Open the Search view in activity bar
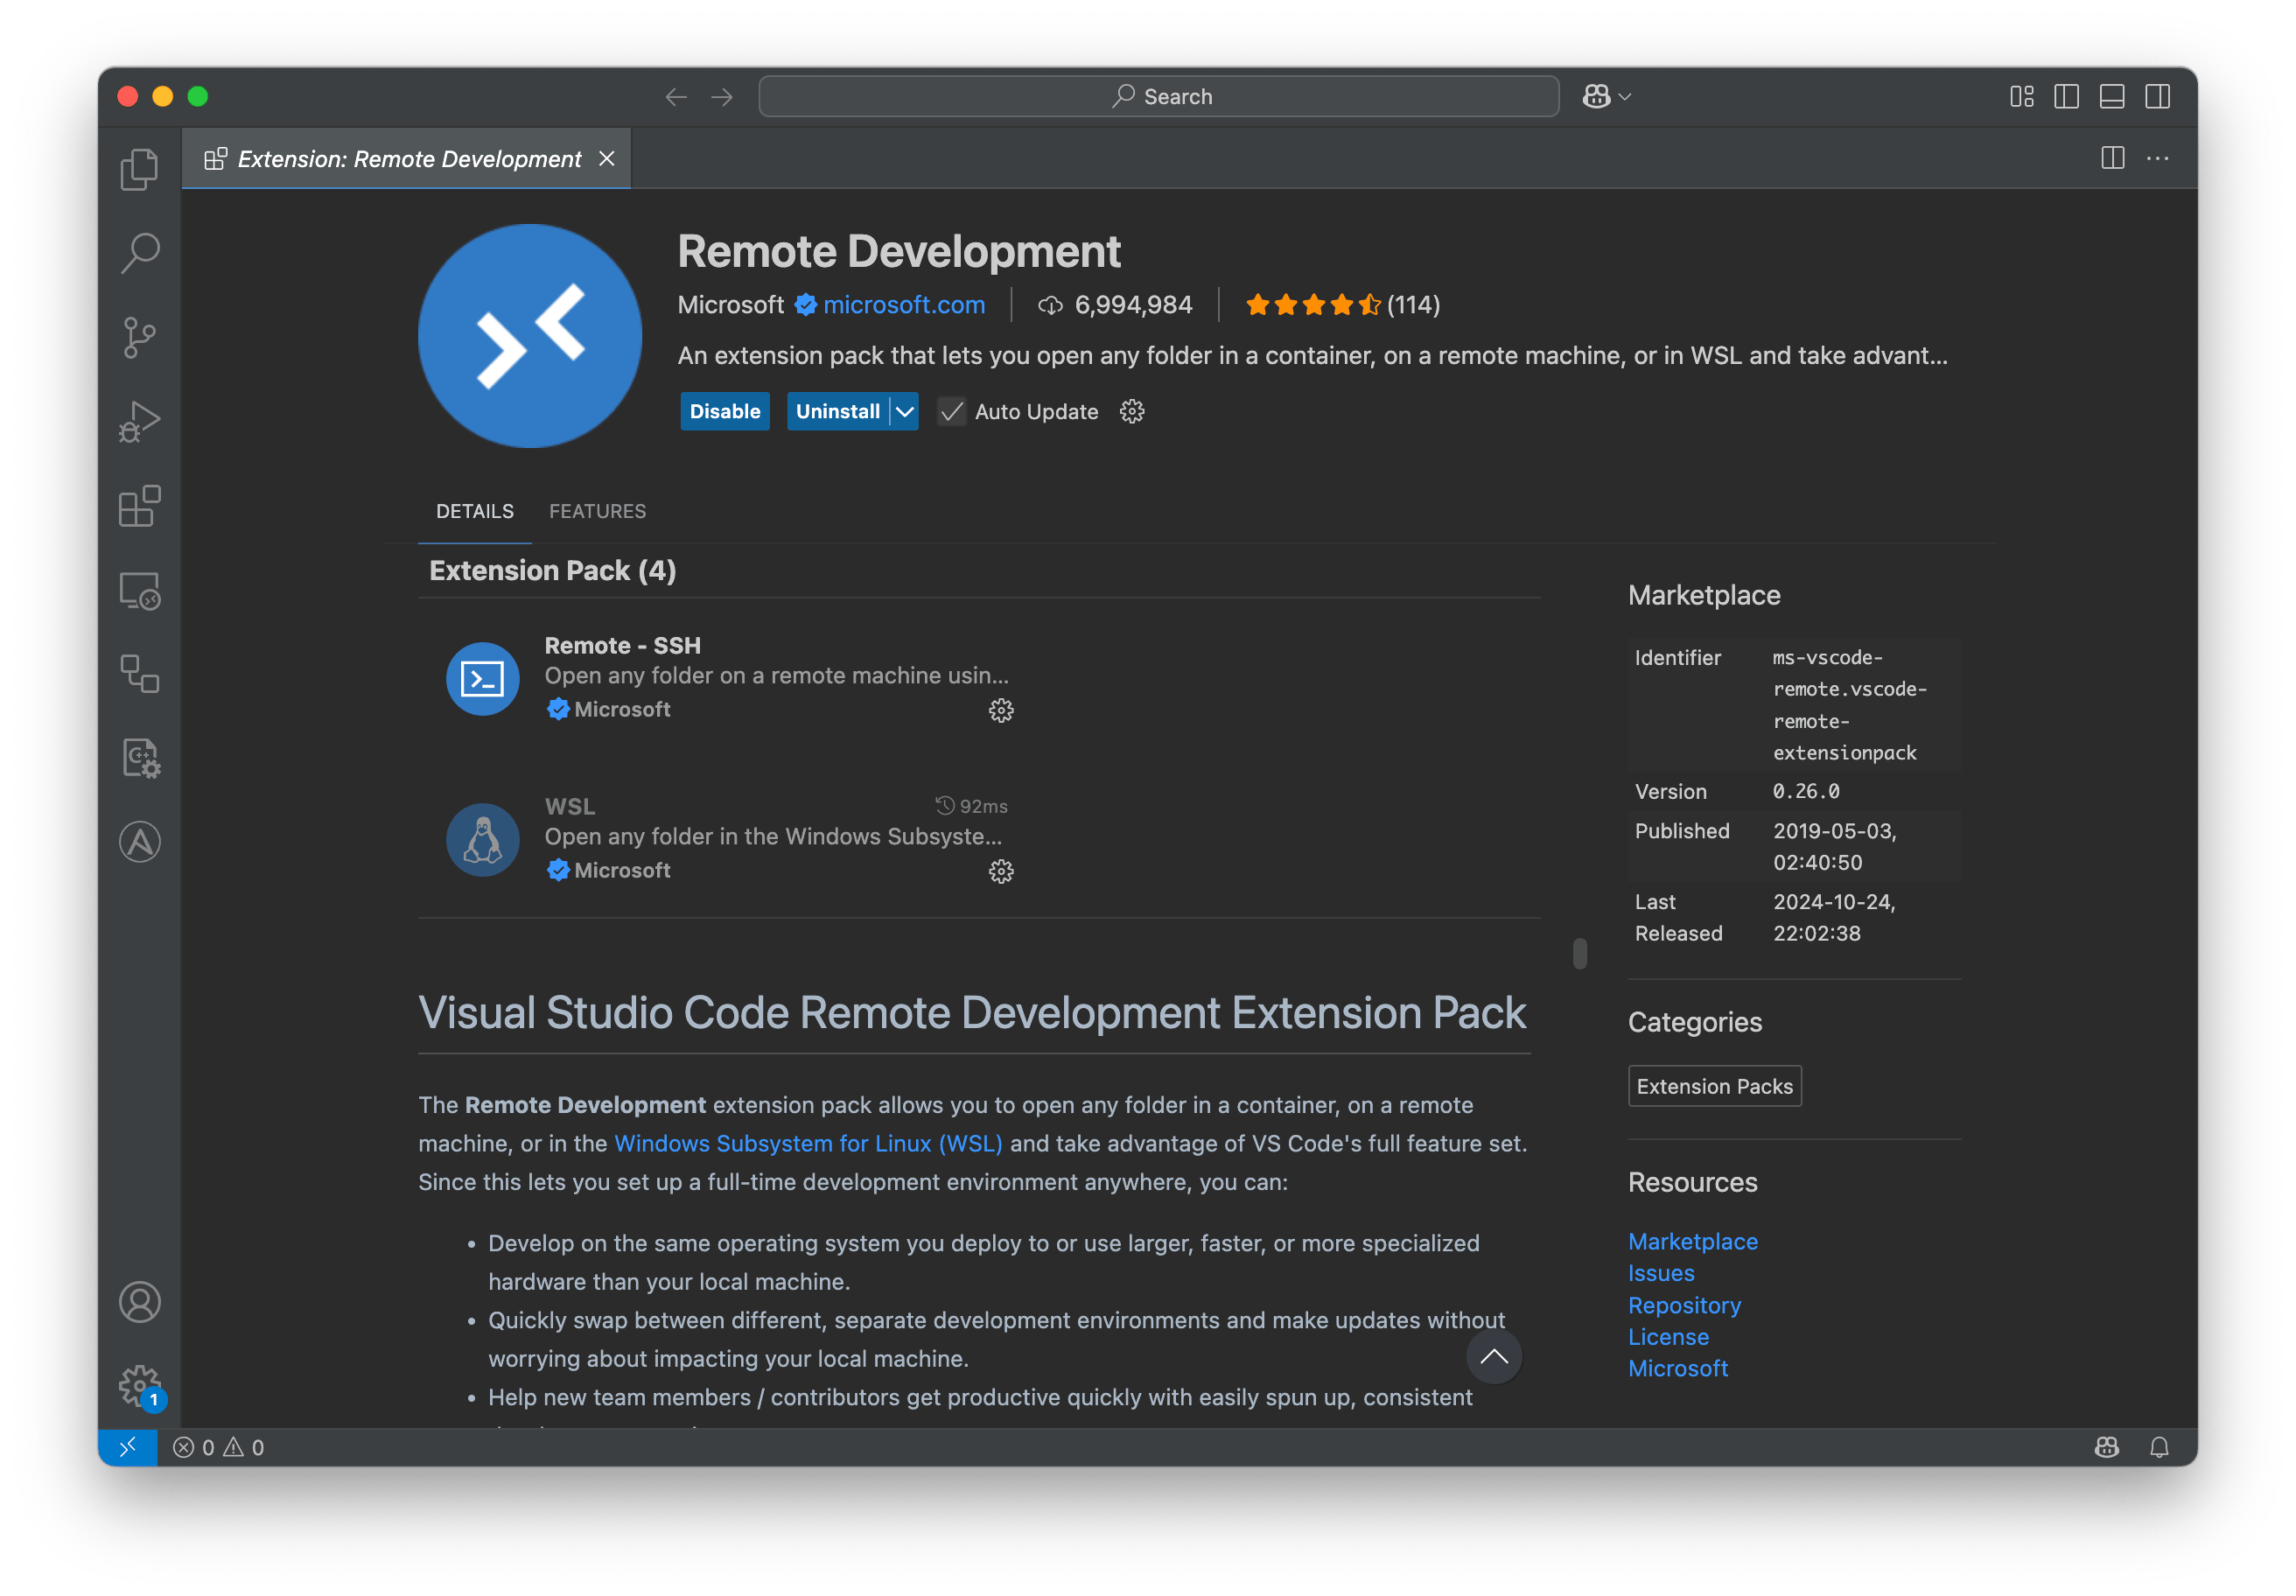Screen dimensions: 2296x1596 point(139,253)
